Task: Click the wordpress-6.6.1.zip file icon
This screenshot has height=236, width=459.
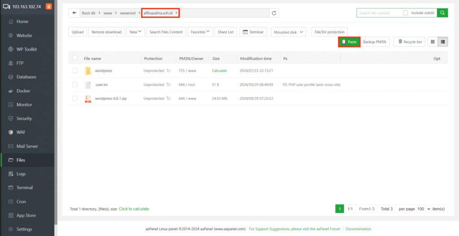Action: [x=88, y=99]
